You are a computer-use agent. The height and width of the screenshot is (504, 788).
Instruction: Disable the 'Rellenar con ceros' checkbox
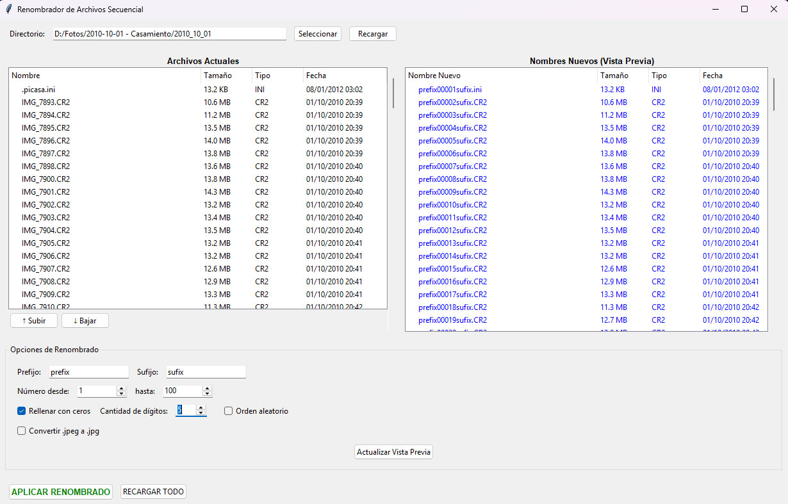(22, 411)
